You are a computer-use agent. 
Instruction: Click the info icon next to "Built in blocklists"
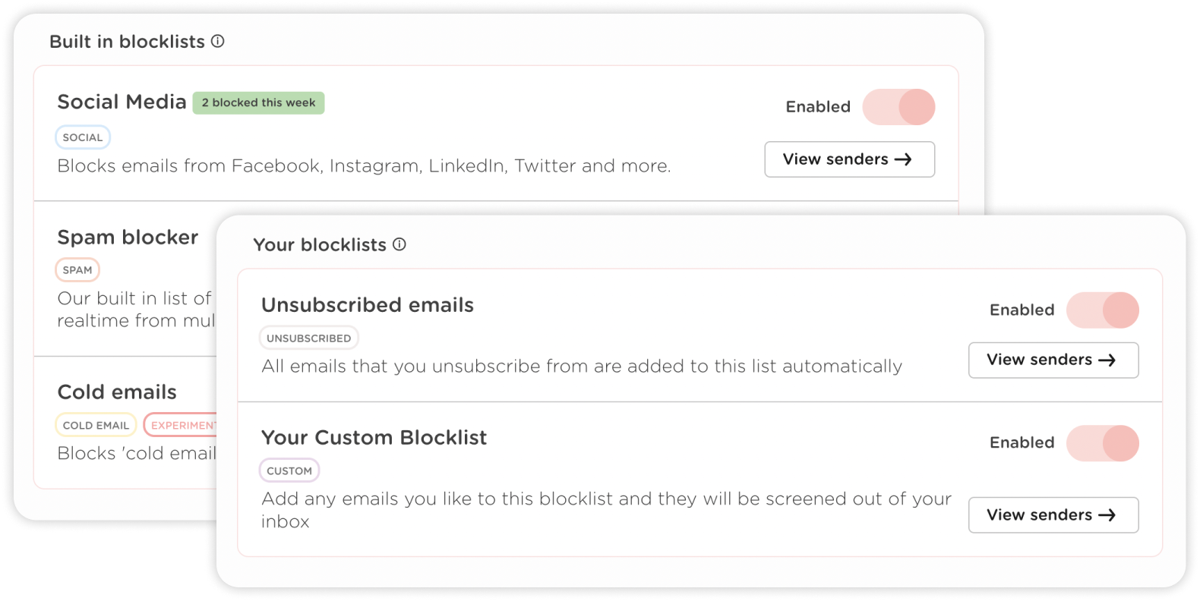218,42
